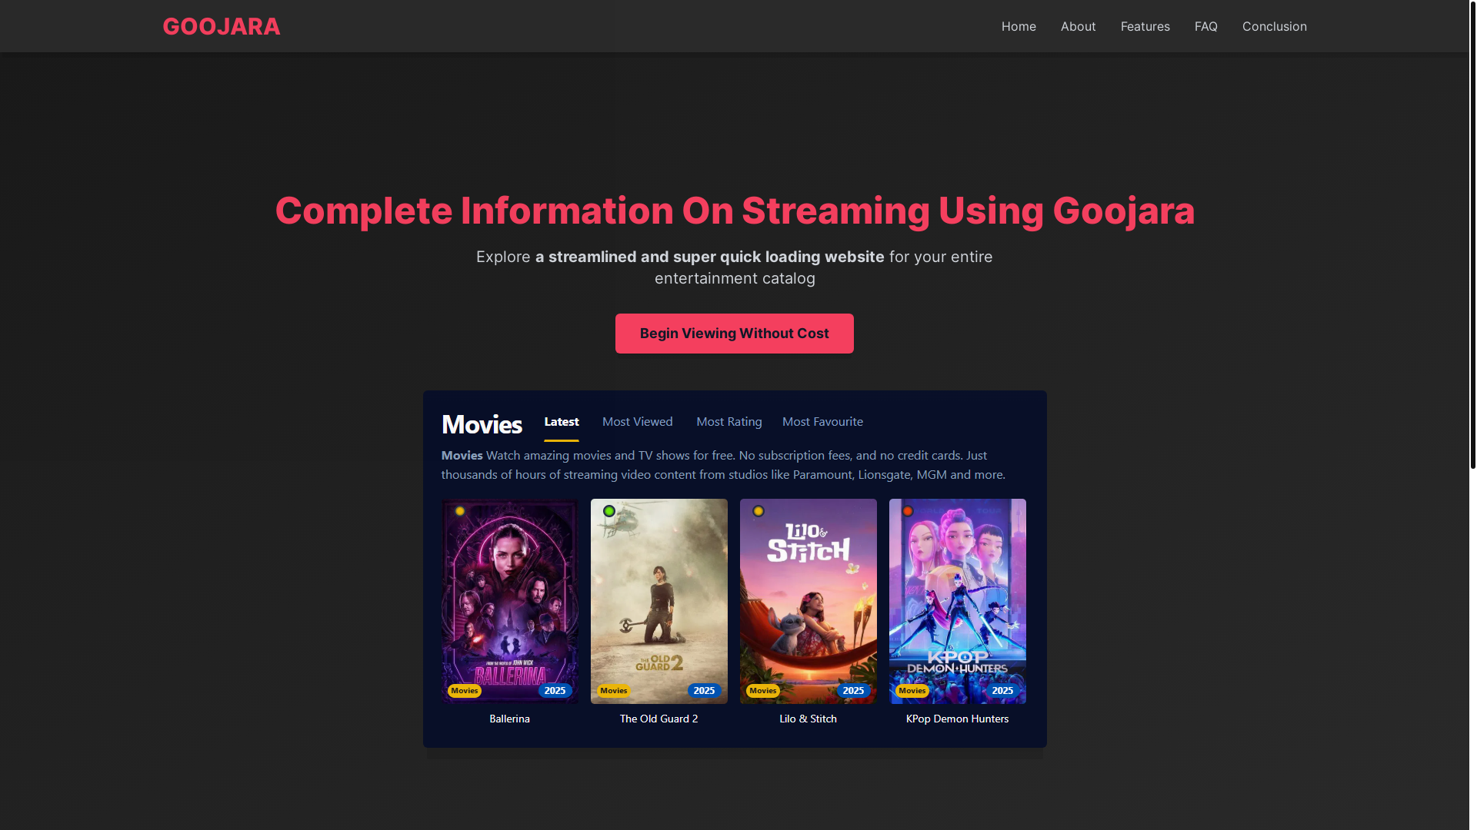Open the Home nav link

pos(1019,26)
